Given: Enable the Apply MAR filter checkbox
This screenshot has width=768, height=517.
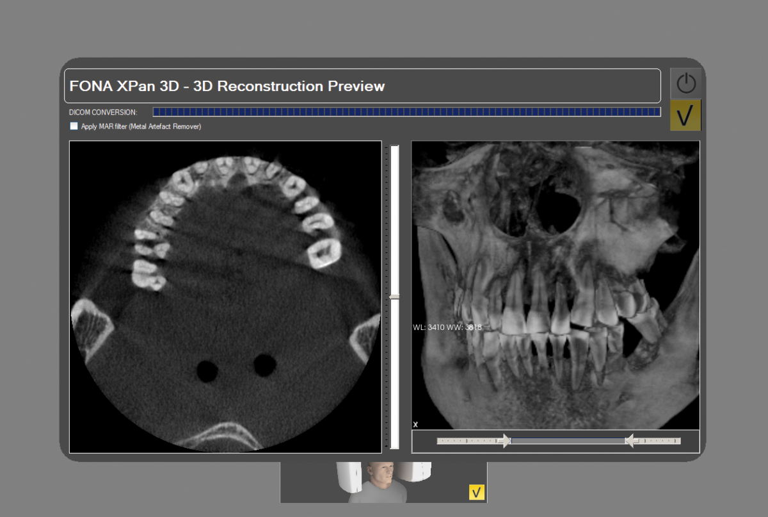Looking at the screenshot, I should (74, 126).
